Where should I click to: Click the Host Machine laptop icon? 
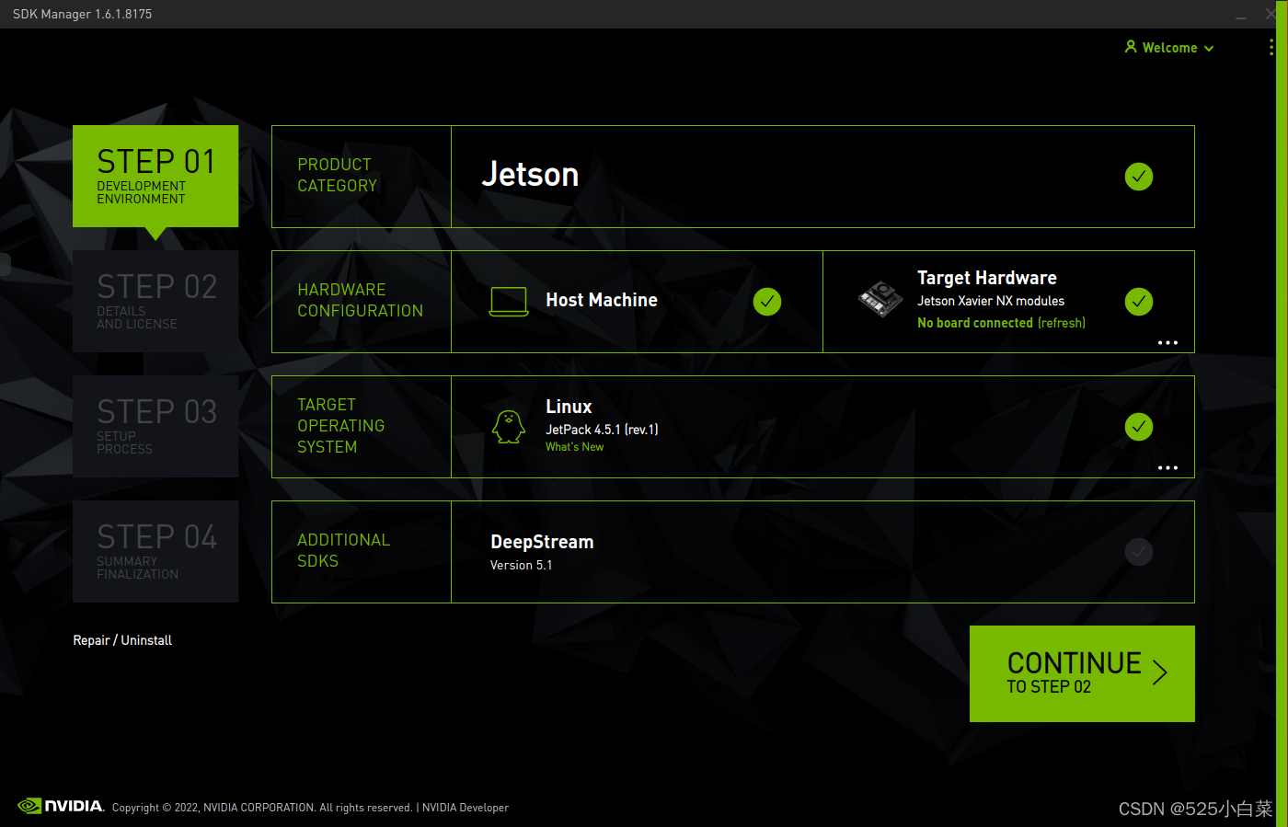[x=508, y=302]
